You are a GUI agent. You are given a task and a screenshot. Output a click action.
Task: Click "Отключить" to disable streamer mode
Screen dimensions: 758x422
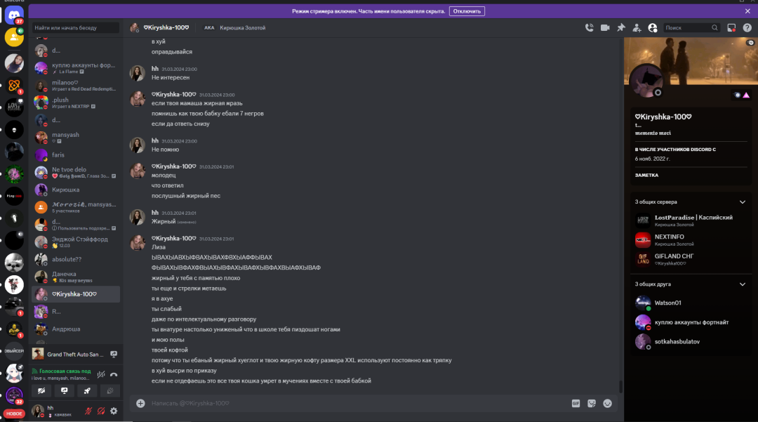pos(467,11)
